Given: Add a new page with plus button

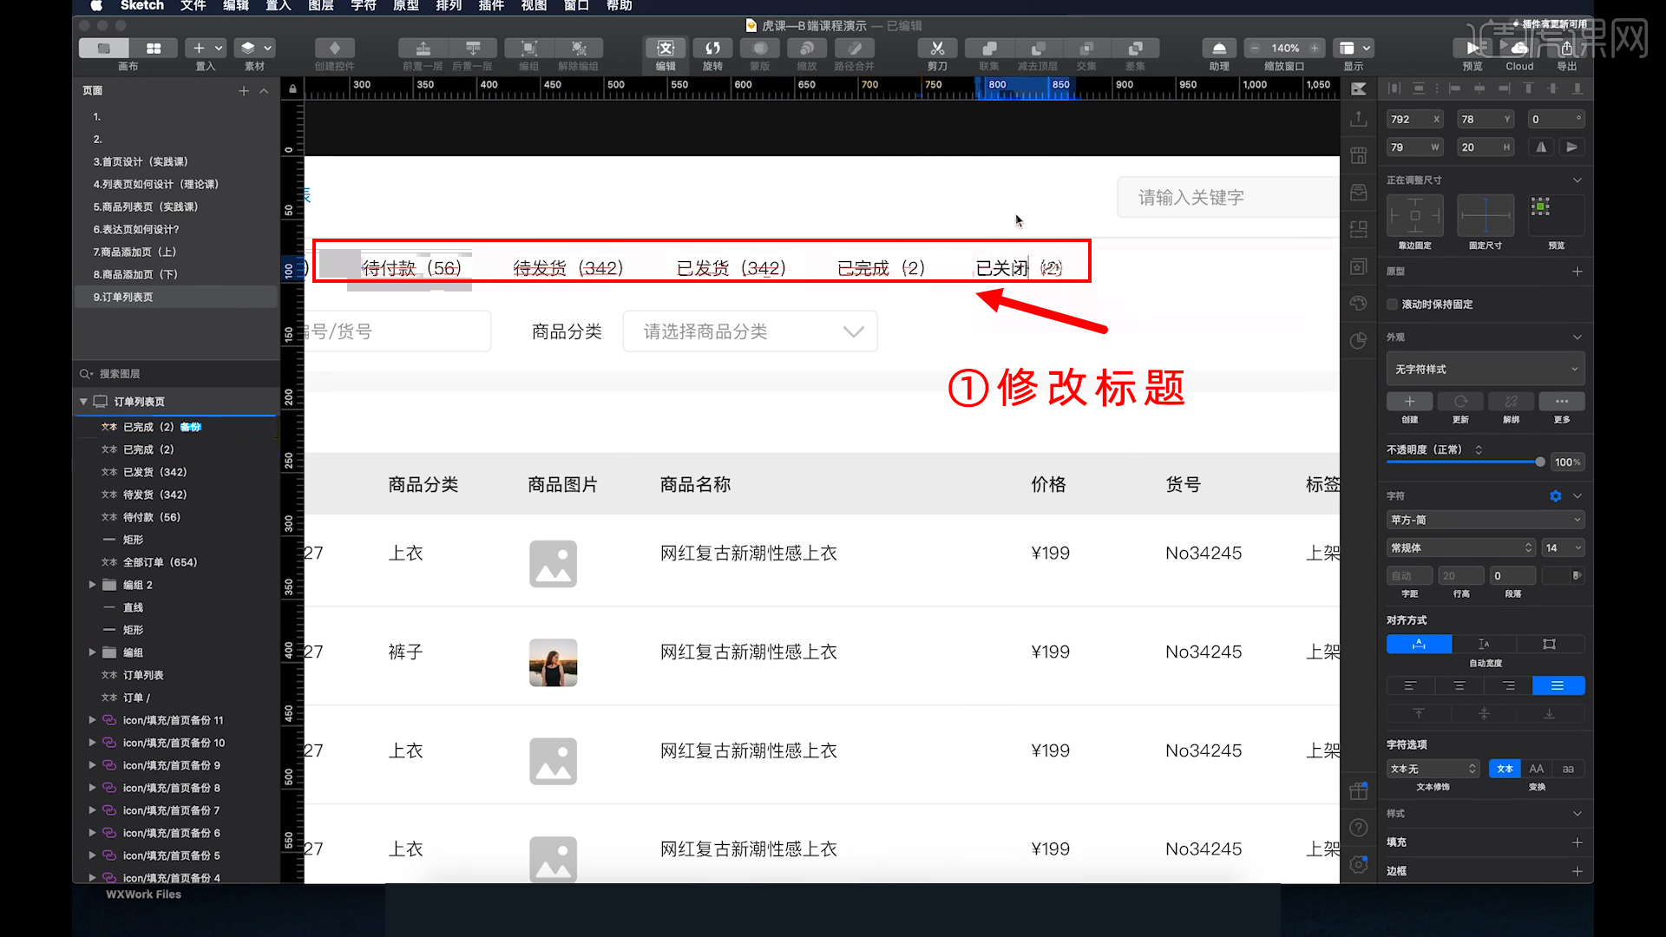Looking at the screenshot, I should [244, 91].
